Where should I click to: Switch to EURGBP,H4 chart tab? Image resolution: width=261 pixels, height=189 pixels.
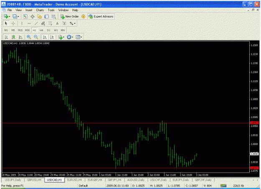coord(95,180)
